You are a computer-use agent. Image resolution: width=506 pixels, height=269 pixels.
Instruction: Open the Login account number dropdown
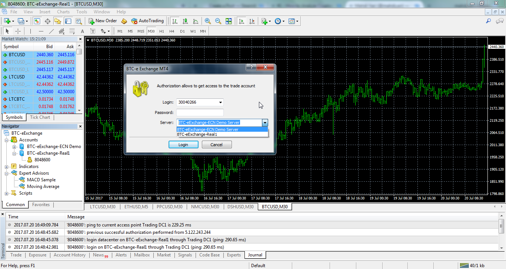220,102
